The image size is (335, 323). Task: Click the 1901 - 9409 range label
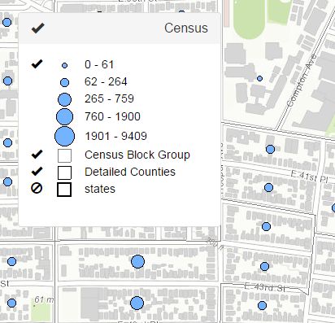coord(116,136)
